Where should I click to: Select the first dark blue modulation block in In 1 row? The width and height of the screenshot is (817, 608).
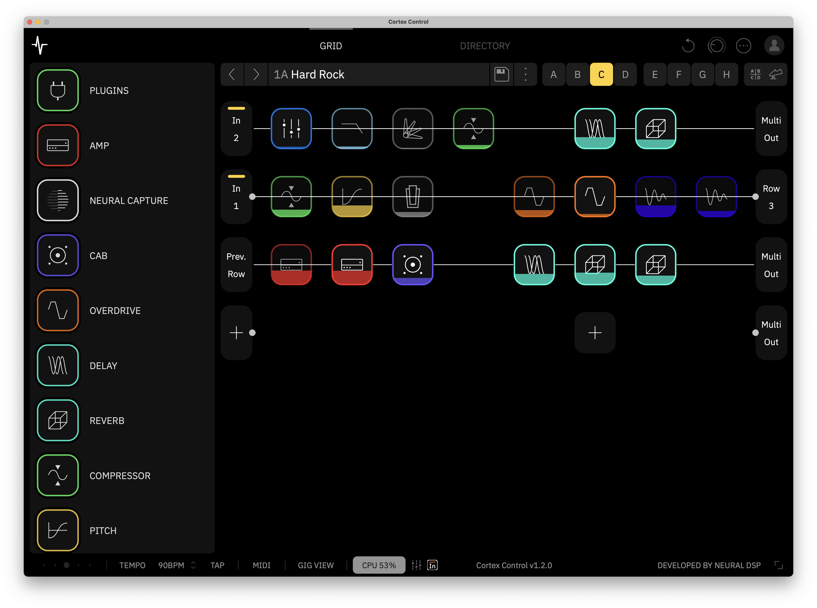(x=656, y=197)
